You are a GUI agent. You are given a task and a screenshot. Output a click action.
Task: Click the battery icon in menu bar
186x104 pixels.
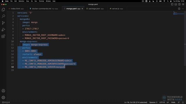tap(160, 1)
